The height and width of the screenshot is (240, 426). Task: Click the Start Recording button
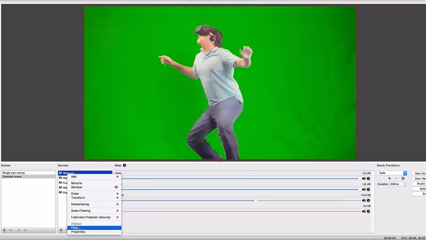419,179
